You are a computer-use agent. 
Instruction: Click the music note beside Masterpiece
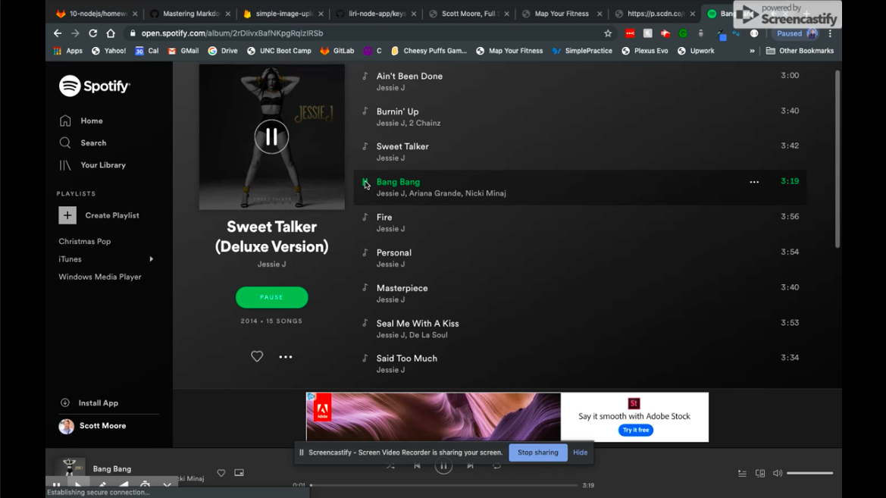(365, 288)
